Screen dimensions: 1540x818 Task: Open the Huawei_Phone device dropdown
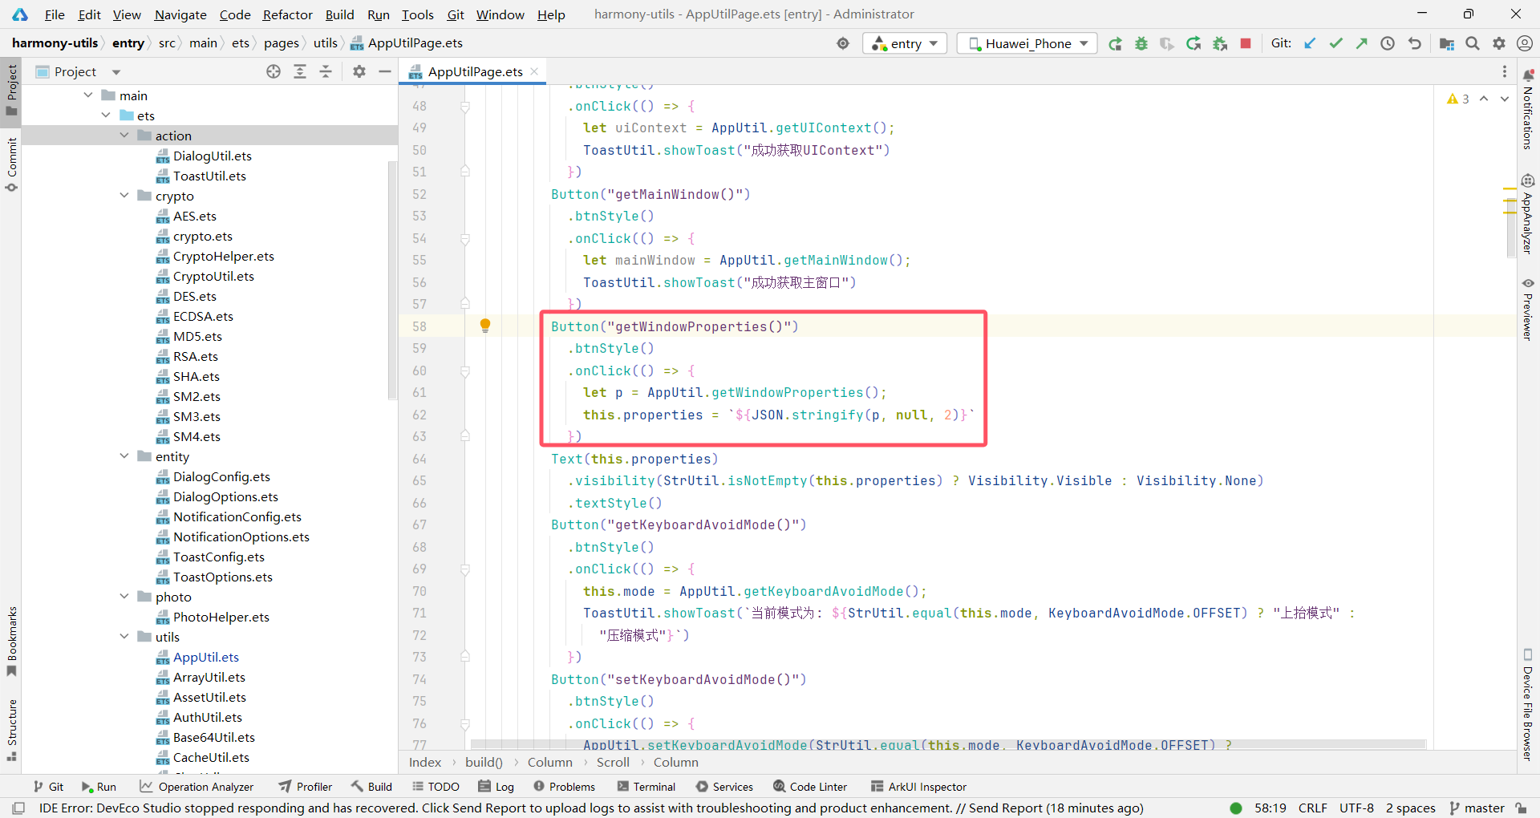pos(1027,43)
